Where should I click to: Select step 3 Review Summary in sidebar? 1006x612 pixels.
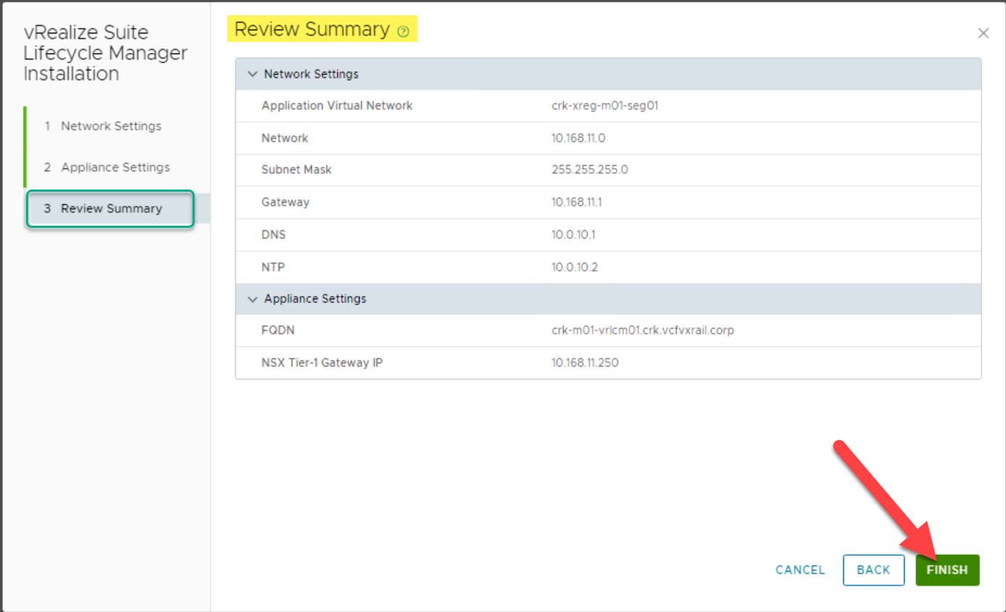pyautogui.click(x=111, y=208)
